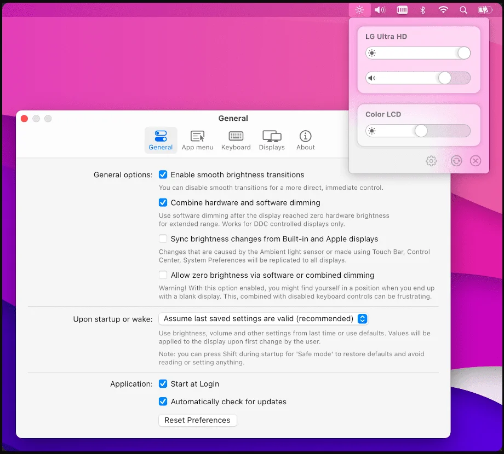Quit using the circled X icon in popup

(x=476, y=161)
